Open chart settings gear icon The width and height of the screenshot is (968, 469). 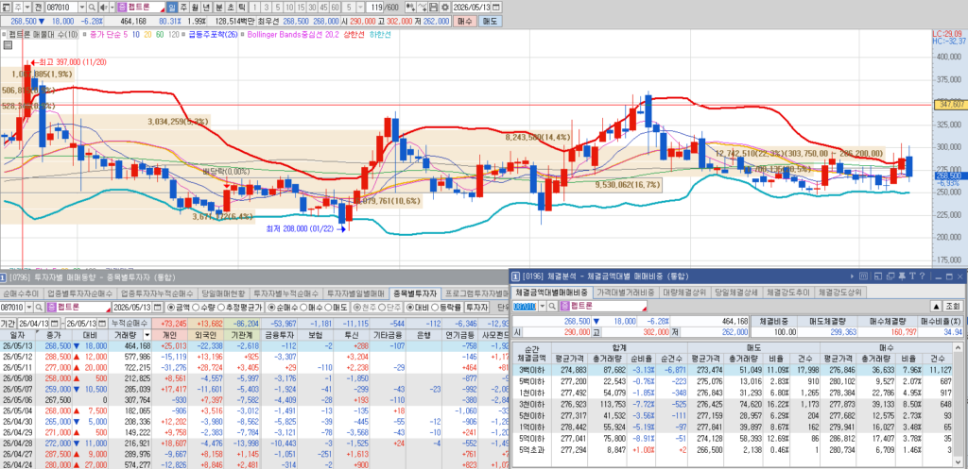445,7
